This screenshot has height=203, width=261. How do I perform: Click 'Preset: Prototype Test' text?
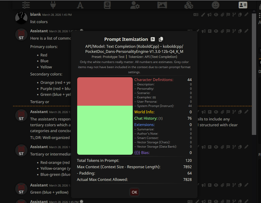click(x=108, y=57)
